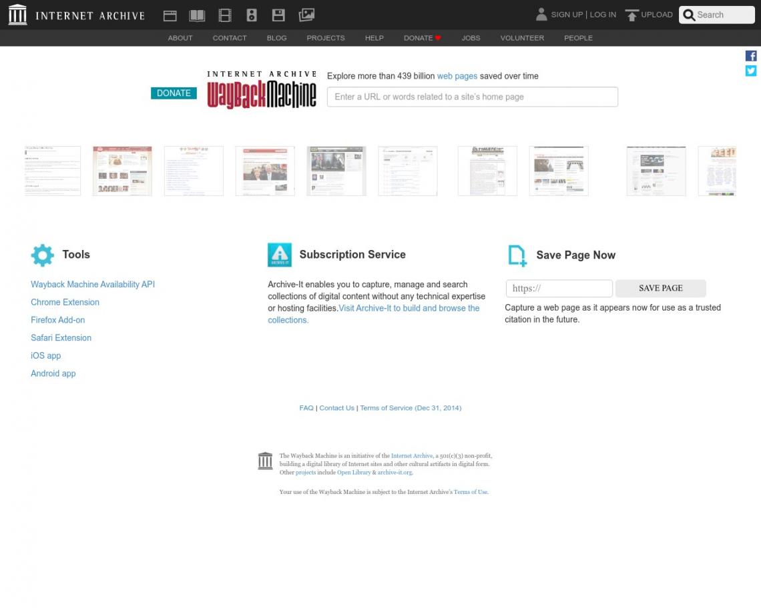761x608 pixels.
Task: Open the Contact menu item
Action: click(x=230, y=38)
